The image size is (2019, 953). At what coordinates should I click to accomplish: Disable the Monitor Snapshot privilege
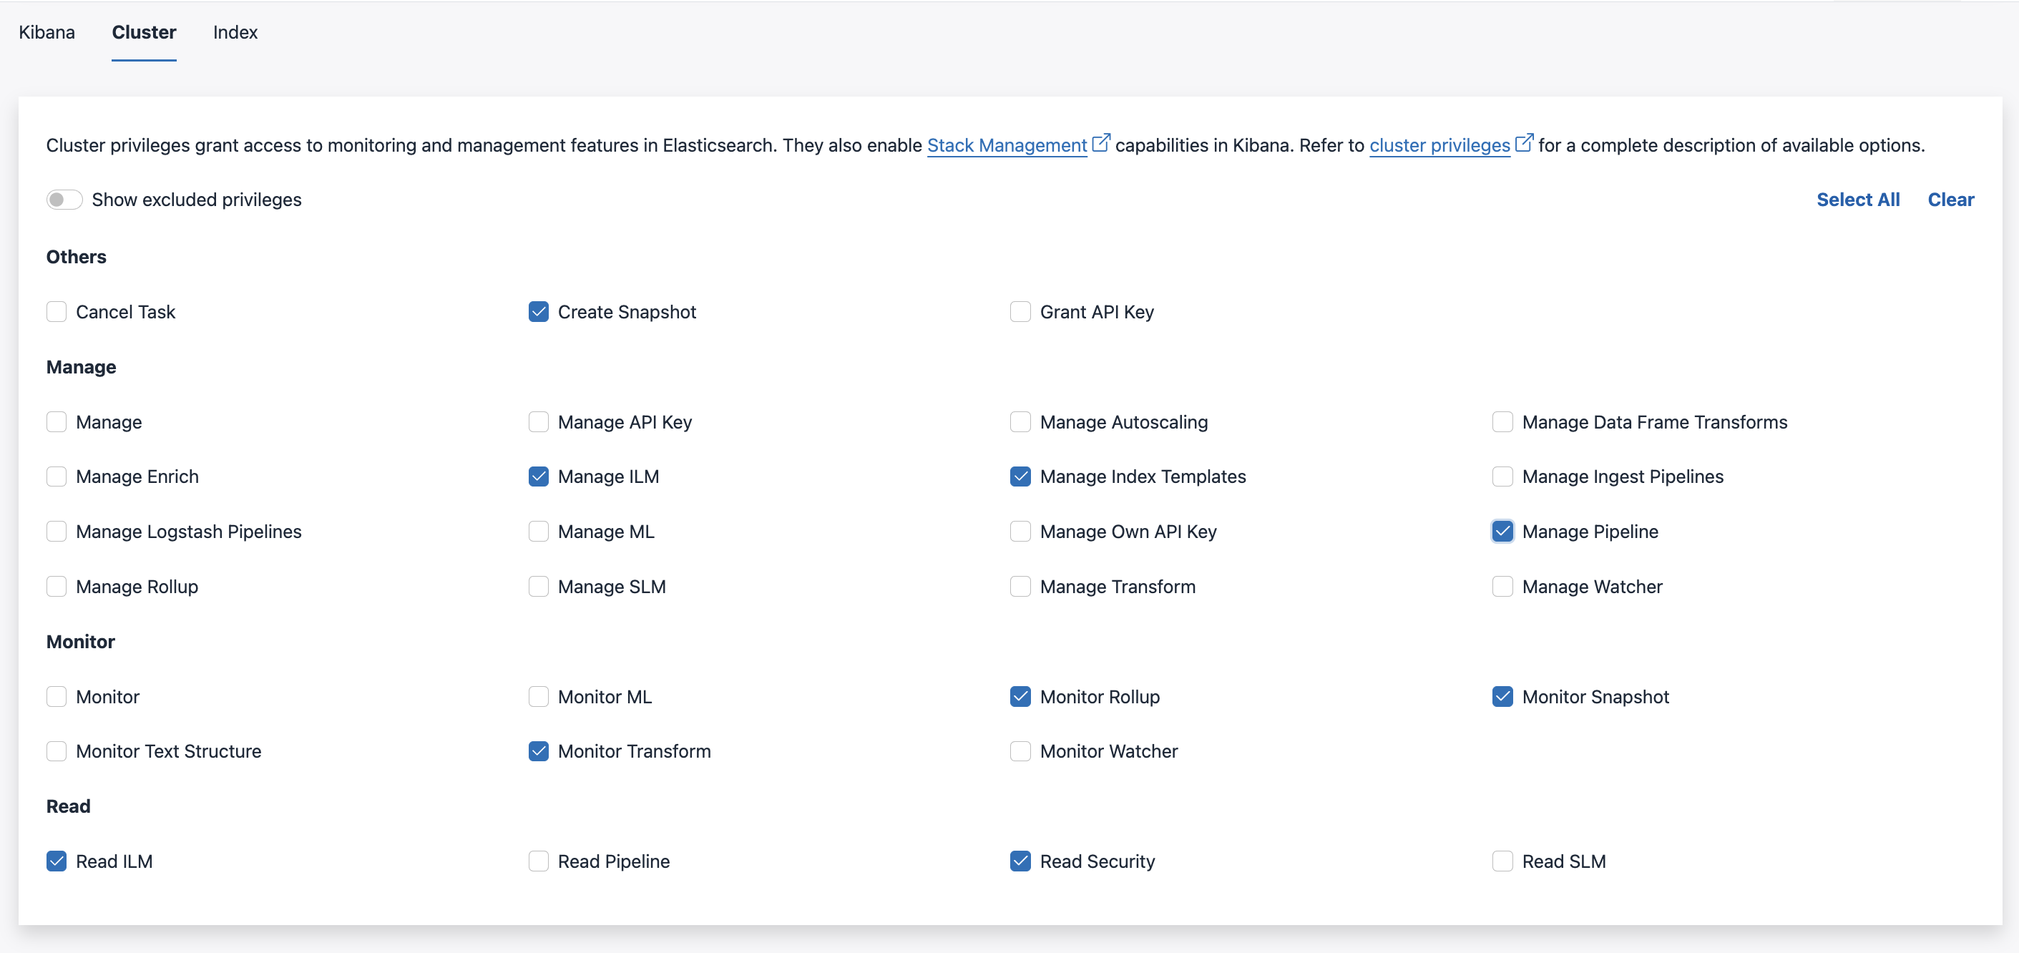click(x=1502, y=696)
